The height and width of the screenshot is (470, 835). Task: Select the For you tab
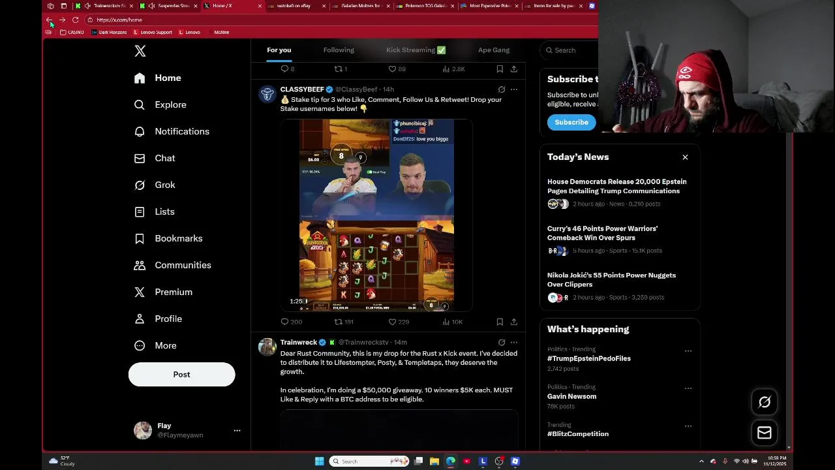(x=279, y=50)
